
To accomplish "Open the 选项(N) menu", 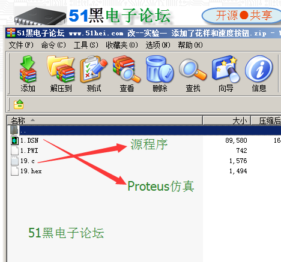I will pyautogui.click(x=158, y=45).
